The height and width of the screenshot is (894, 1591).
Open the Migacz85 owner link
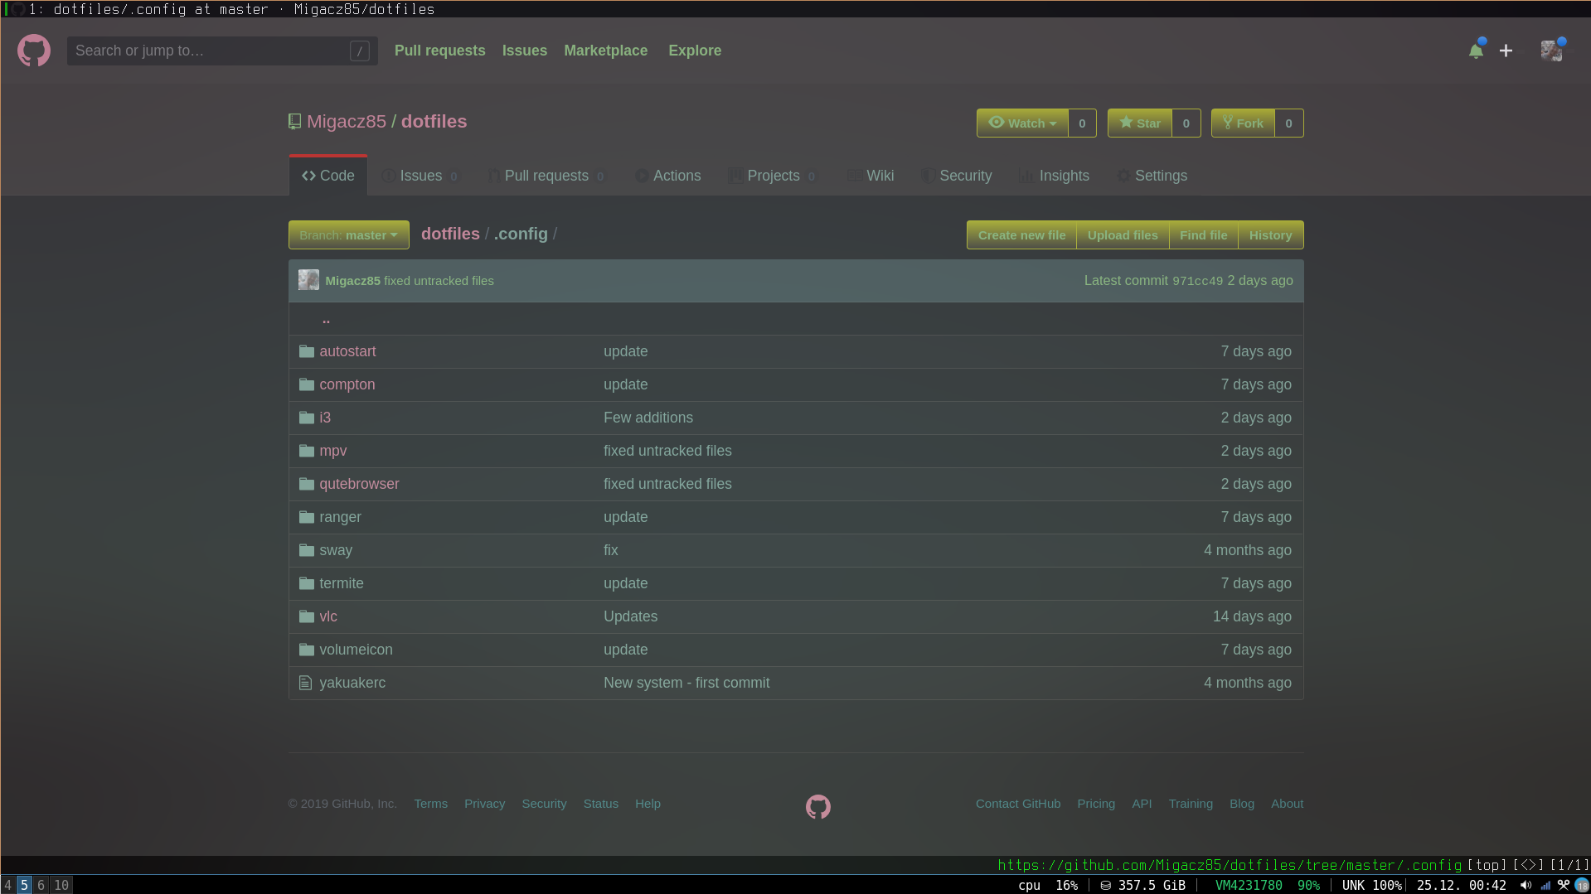[347, 122]
